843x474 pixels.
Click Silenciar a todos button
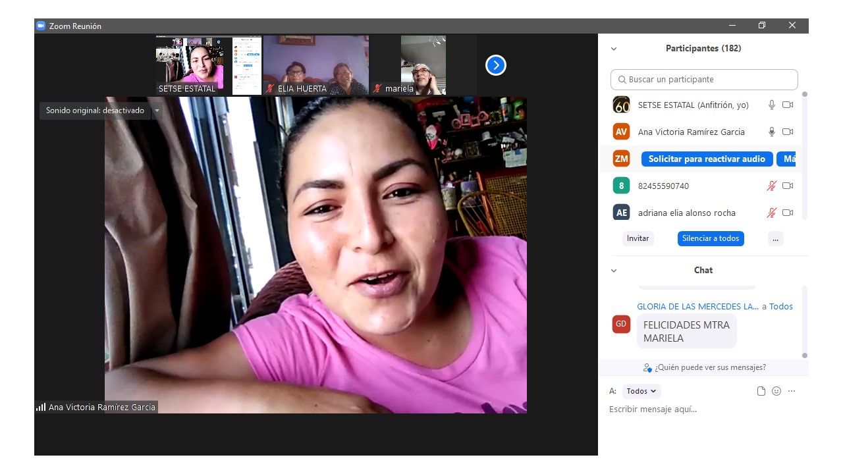(711, 238)
